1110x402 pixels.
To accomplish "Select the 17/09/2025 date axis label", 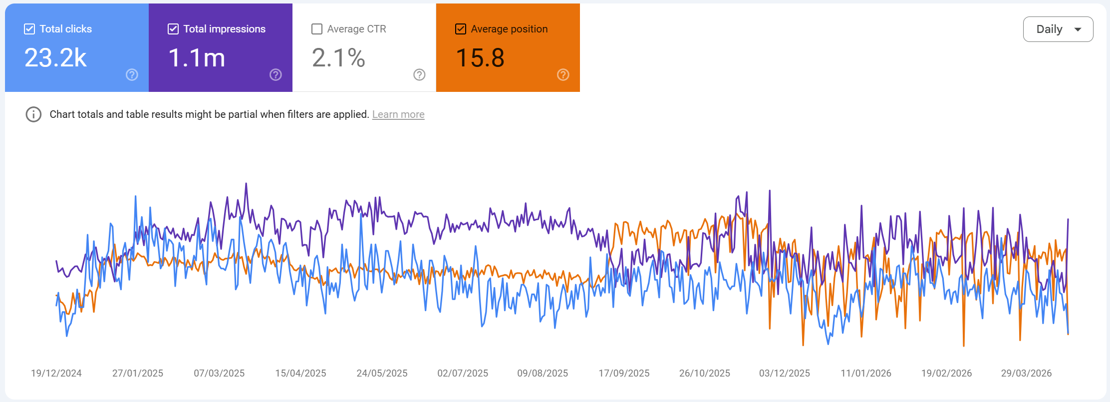I will point(624,373).
